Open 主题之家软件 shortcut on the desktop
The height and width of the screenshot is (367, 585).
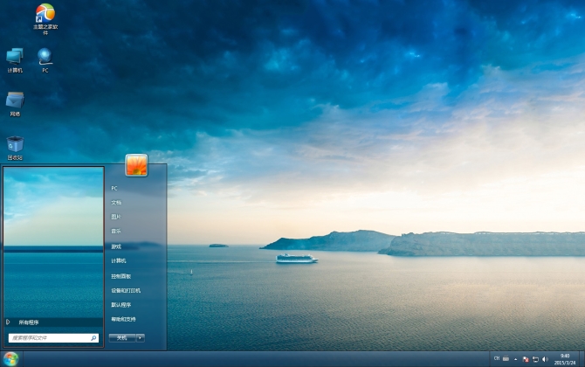[45, 19]
